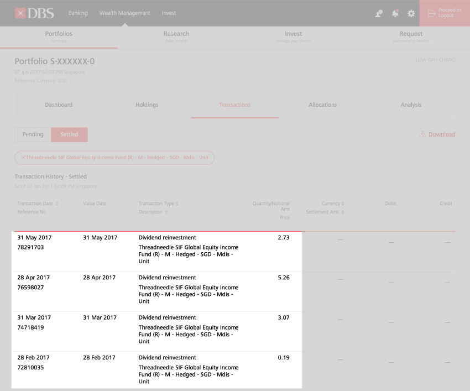Switch to the Dashboard tab
The width and height of the screenshot is (470, 391).
coord(59,105)
